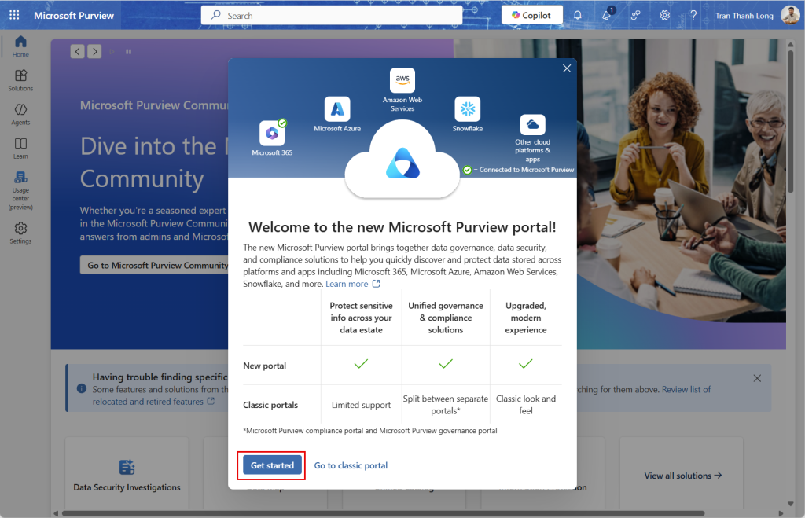This screenshot has height=518, width=805.
Task: Open the What's new megaphone icon
Action: click(606, 15)
